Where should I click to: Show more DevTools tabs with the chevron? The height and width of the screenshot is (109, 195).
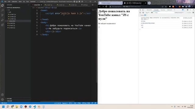(x=175, y=10)
